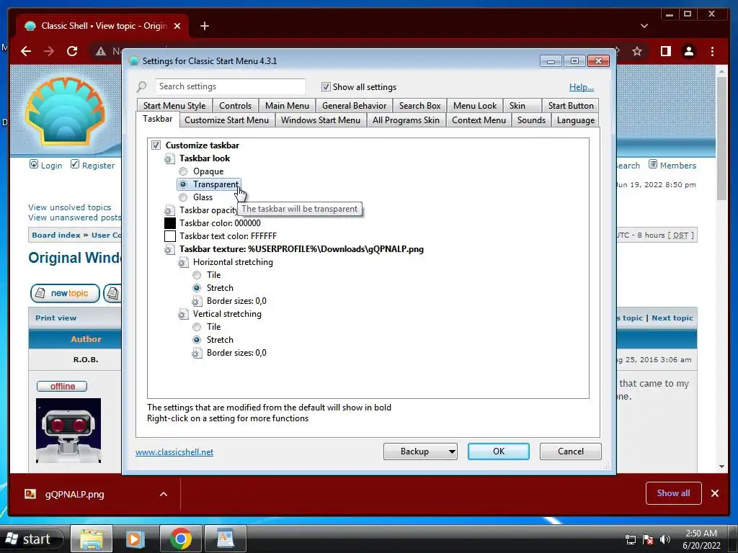Pick the black Taskbar color swatch

tap(170, 223)
